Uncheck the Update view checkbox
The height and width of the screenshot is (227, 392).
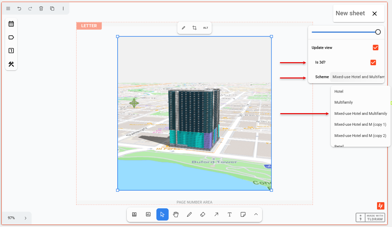pyautogui.click(x=375, y=48)
